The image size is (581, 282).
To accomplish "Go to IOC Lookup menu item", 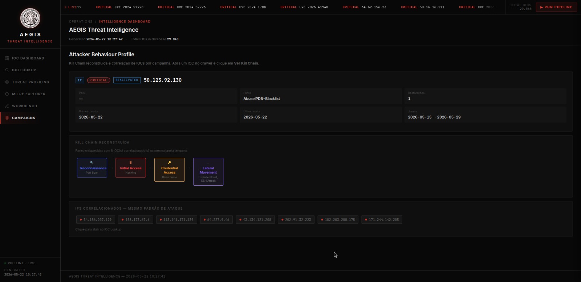I will (30, 70).
